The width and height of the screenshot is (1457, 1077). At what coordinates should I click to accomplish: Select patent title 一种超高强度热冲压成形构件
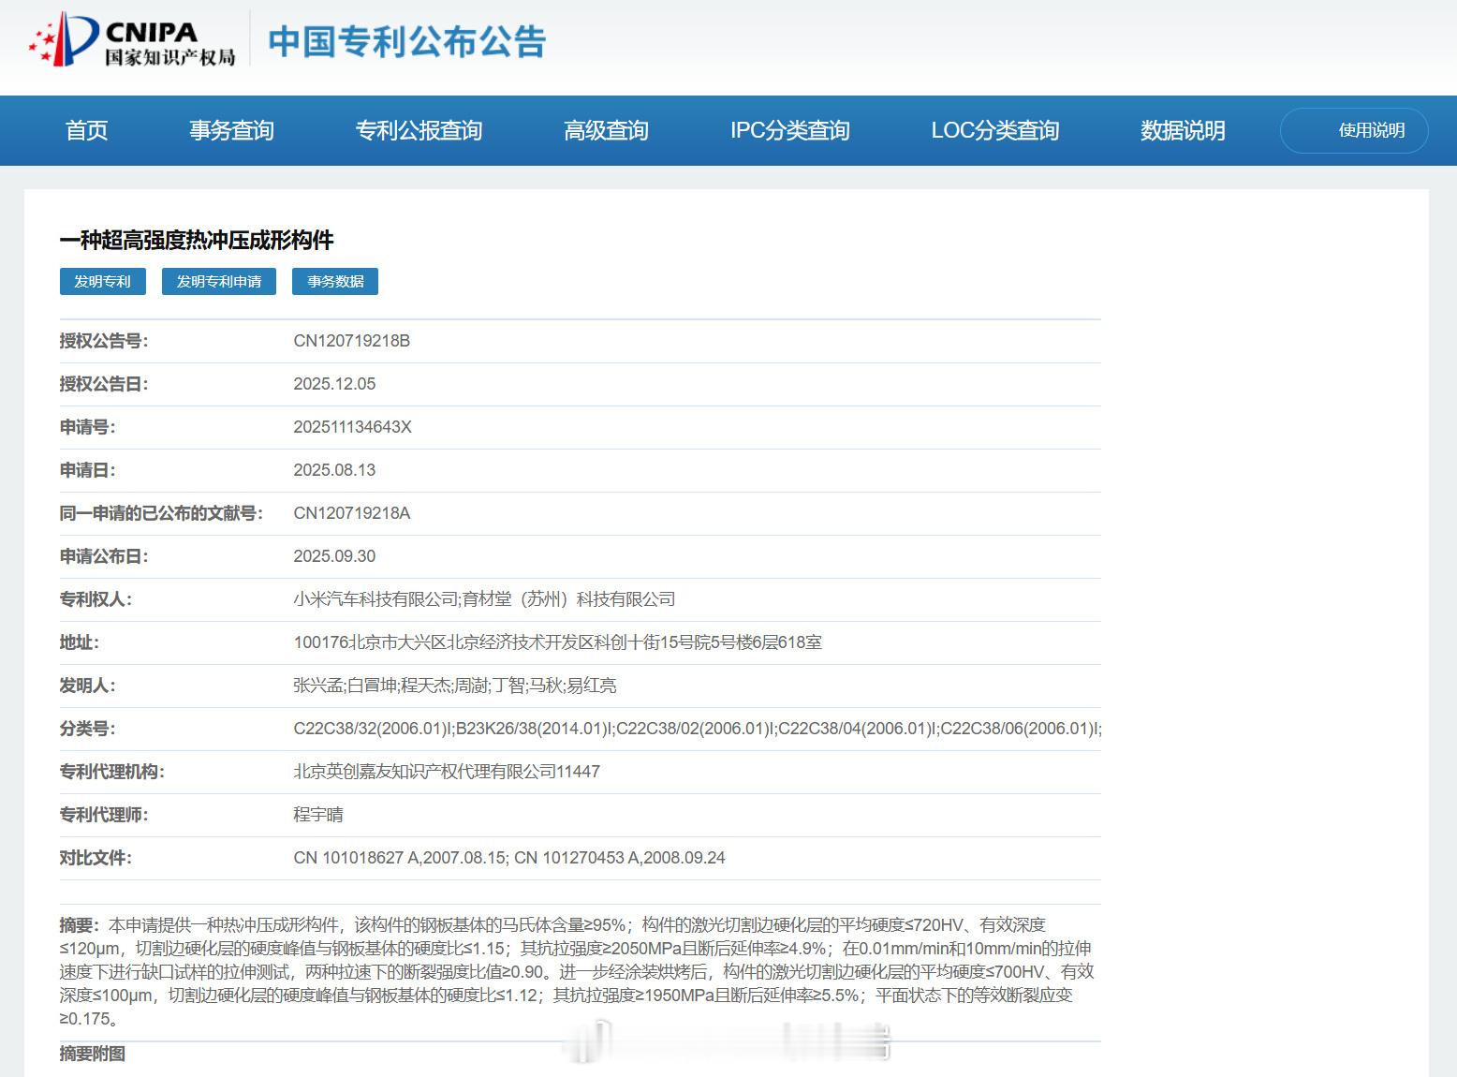pos(197,241)
